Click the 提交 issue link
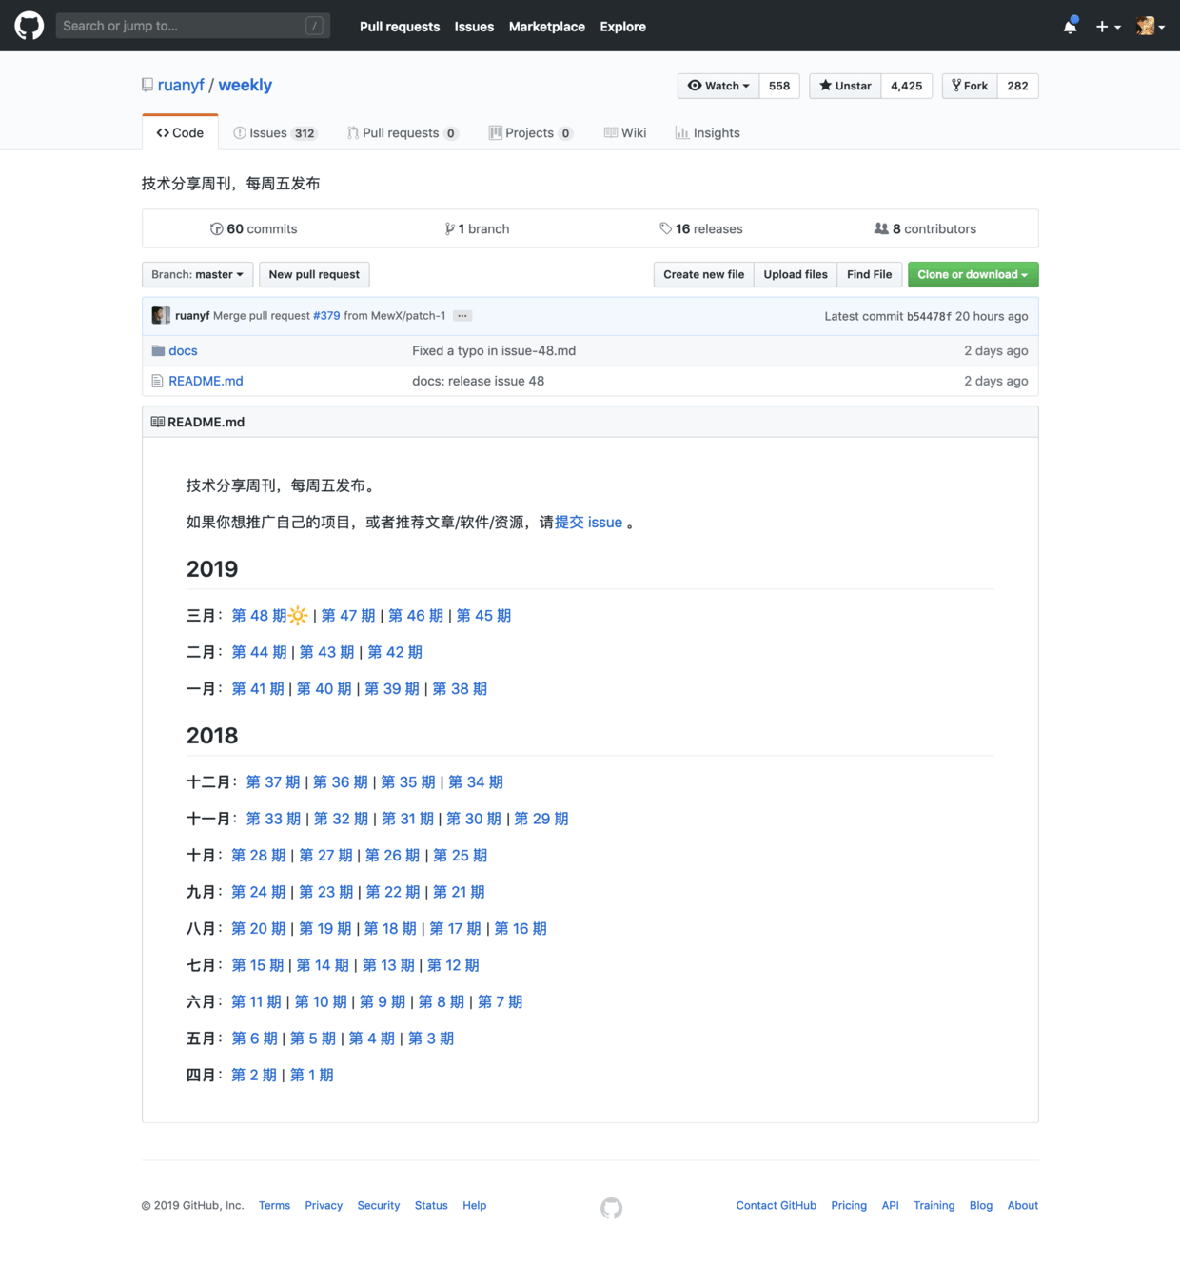The image size is (1180, 1266). click(588, 522)
